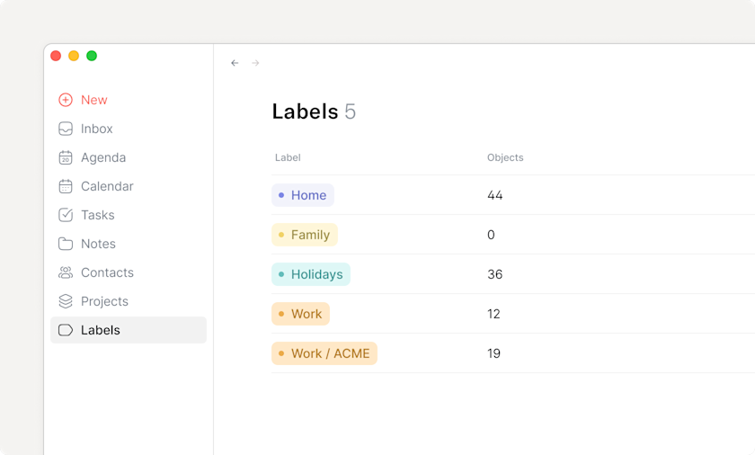Sort by the Objects column header

click(505, 157)
